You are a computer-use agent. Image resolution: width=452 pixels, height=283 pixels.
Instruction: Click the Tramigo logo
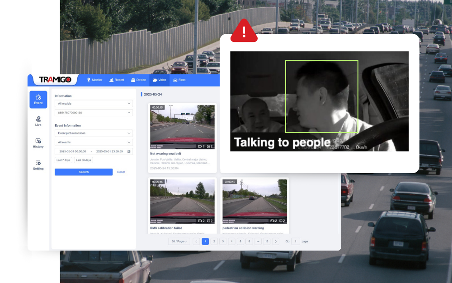tap(55, 80)
